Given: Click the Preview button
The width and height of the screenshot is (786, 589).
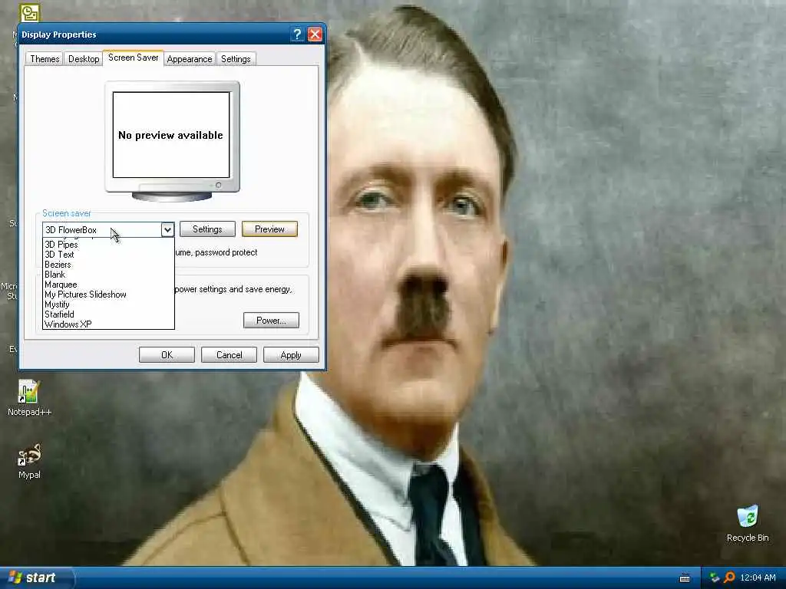Looking at the screenshot, I should point(269,229).
